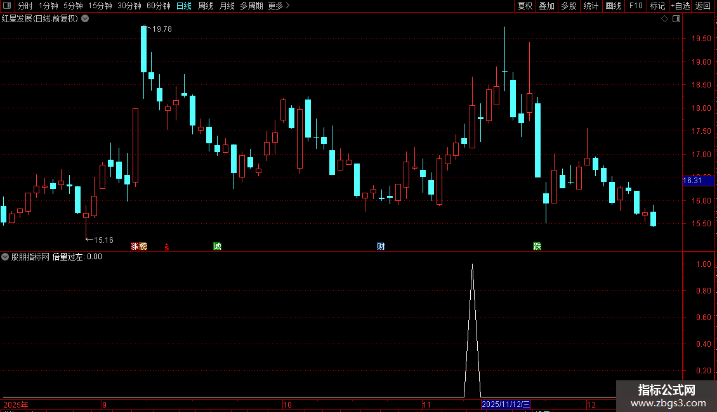Click the 1.00 indicator axis label
The image size is (717, 412).
click(x=703, y=264)
